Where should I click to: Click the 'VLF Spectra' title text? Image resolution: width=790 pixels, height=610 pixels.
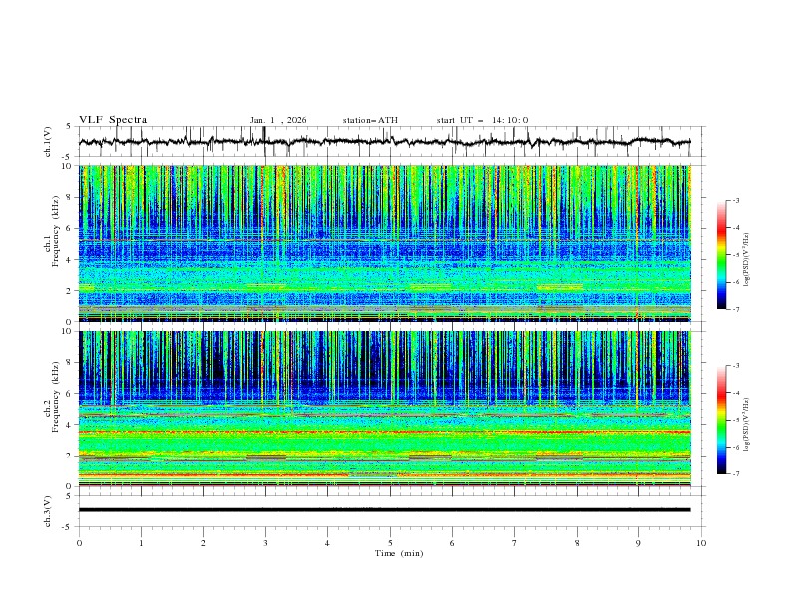[x=113, y=120]
